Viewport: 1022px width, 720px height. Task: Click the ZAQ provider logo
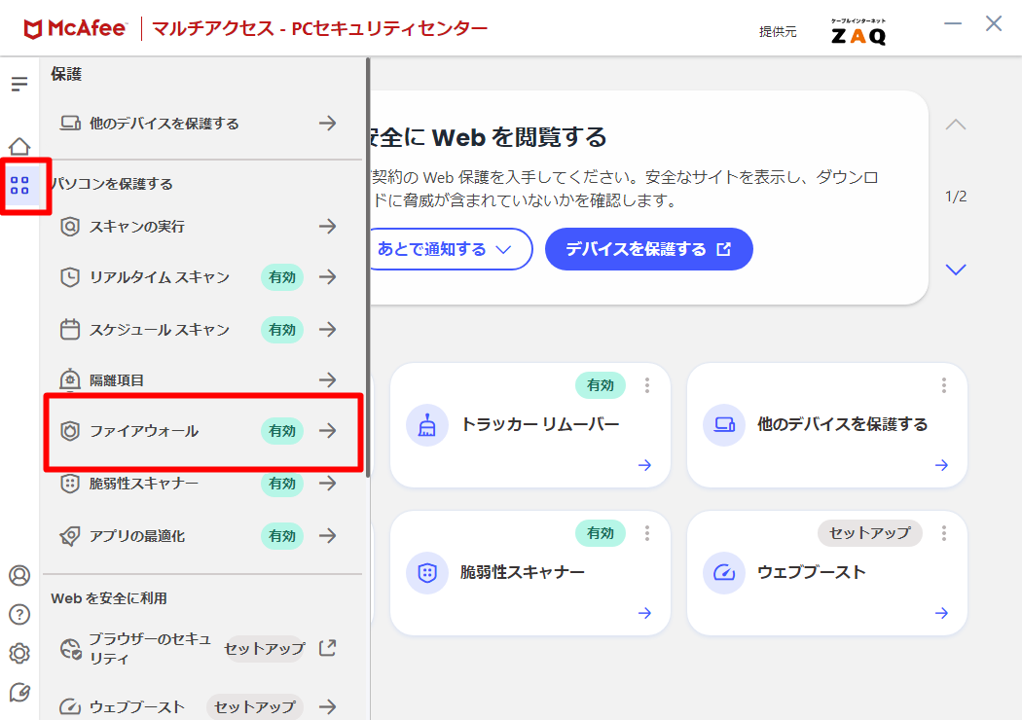click(858, 32)
